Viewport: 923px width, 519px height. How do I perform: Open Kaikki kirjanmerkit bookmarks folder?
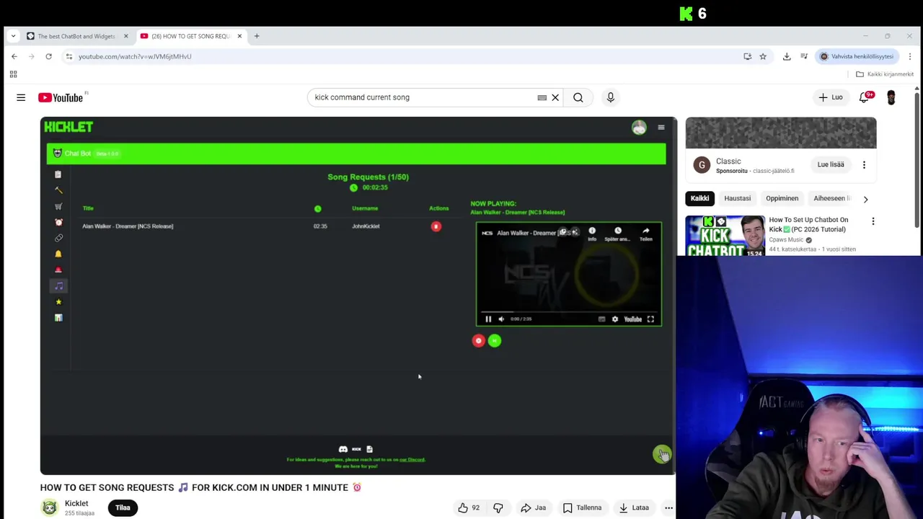pyautogui.click(x=885, y=74)
